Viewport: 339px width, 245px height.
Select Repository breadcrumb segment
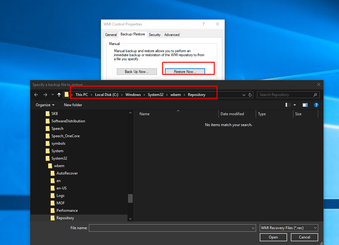196,95
